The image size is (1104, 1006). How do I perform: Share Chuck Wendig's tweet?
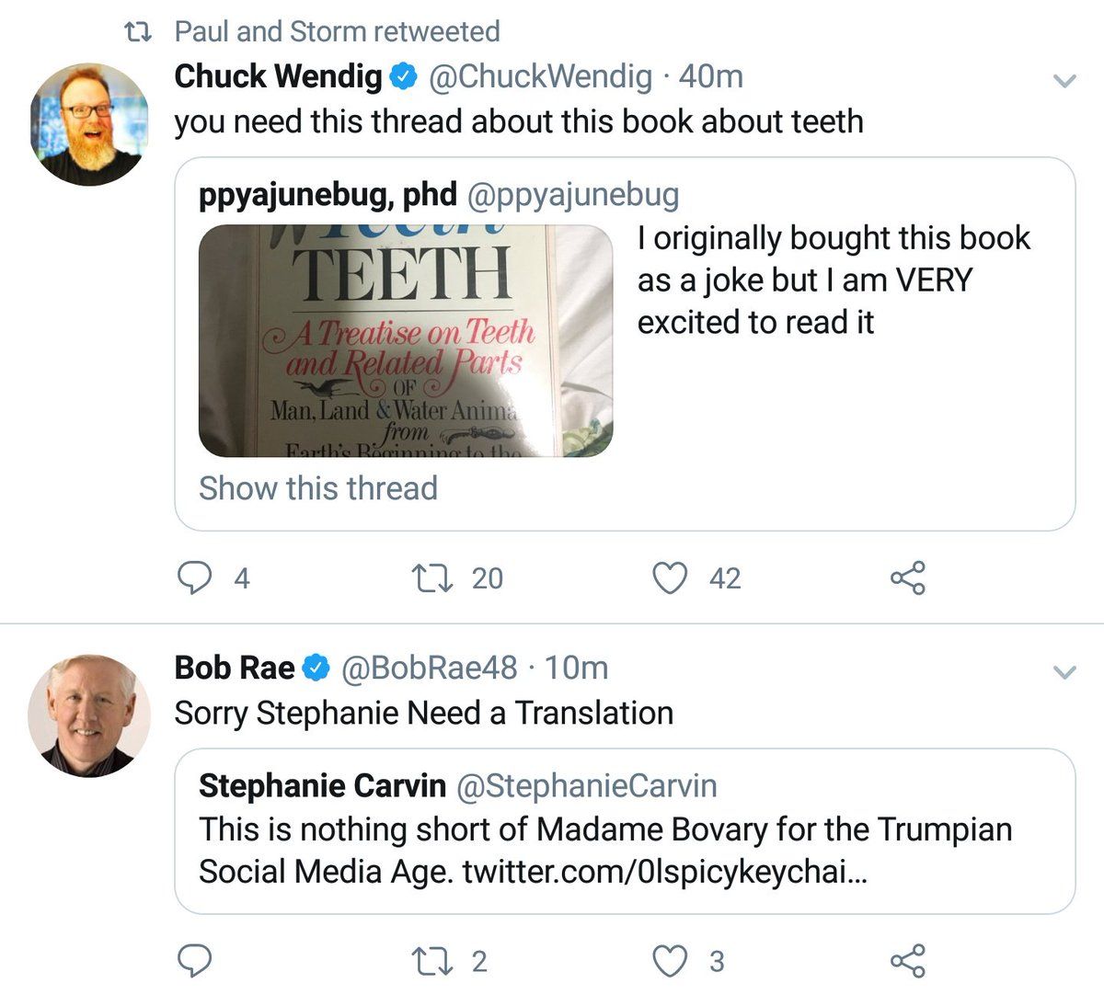pyautogui.click(x=908, y=578)
